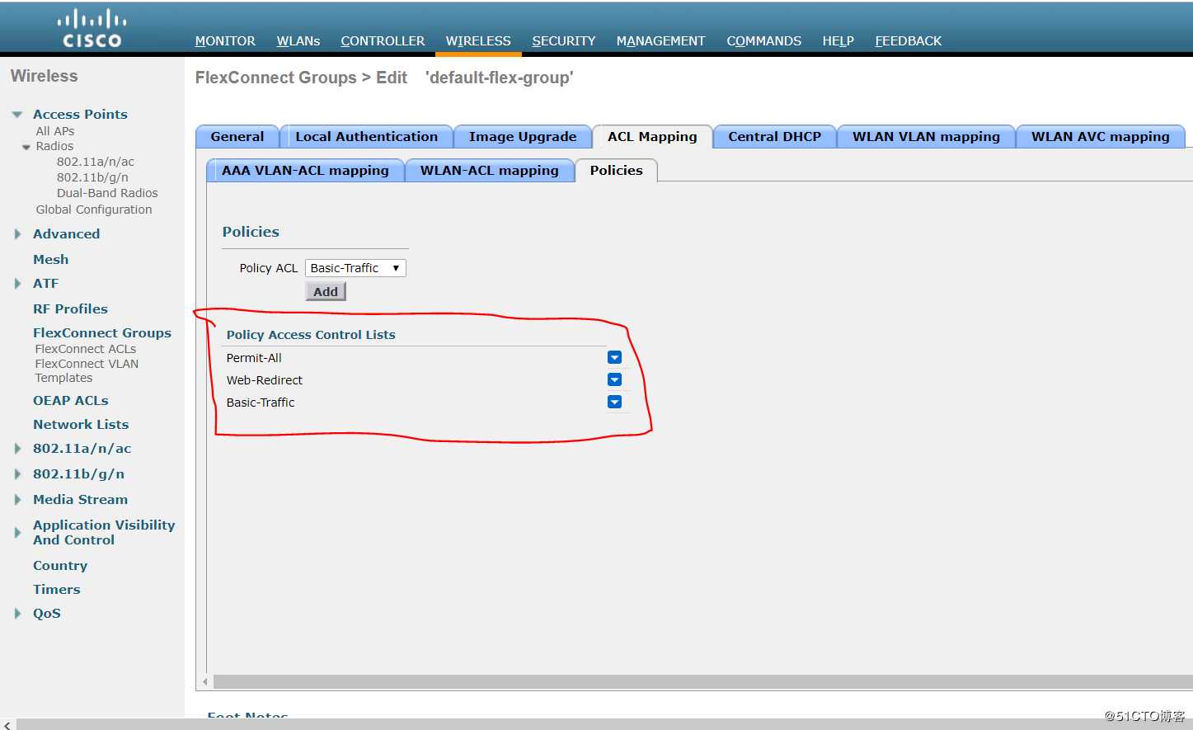Collapse the Radios subtree

coord(26,147)
